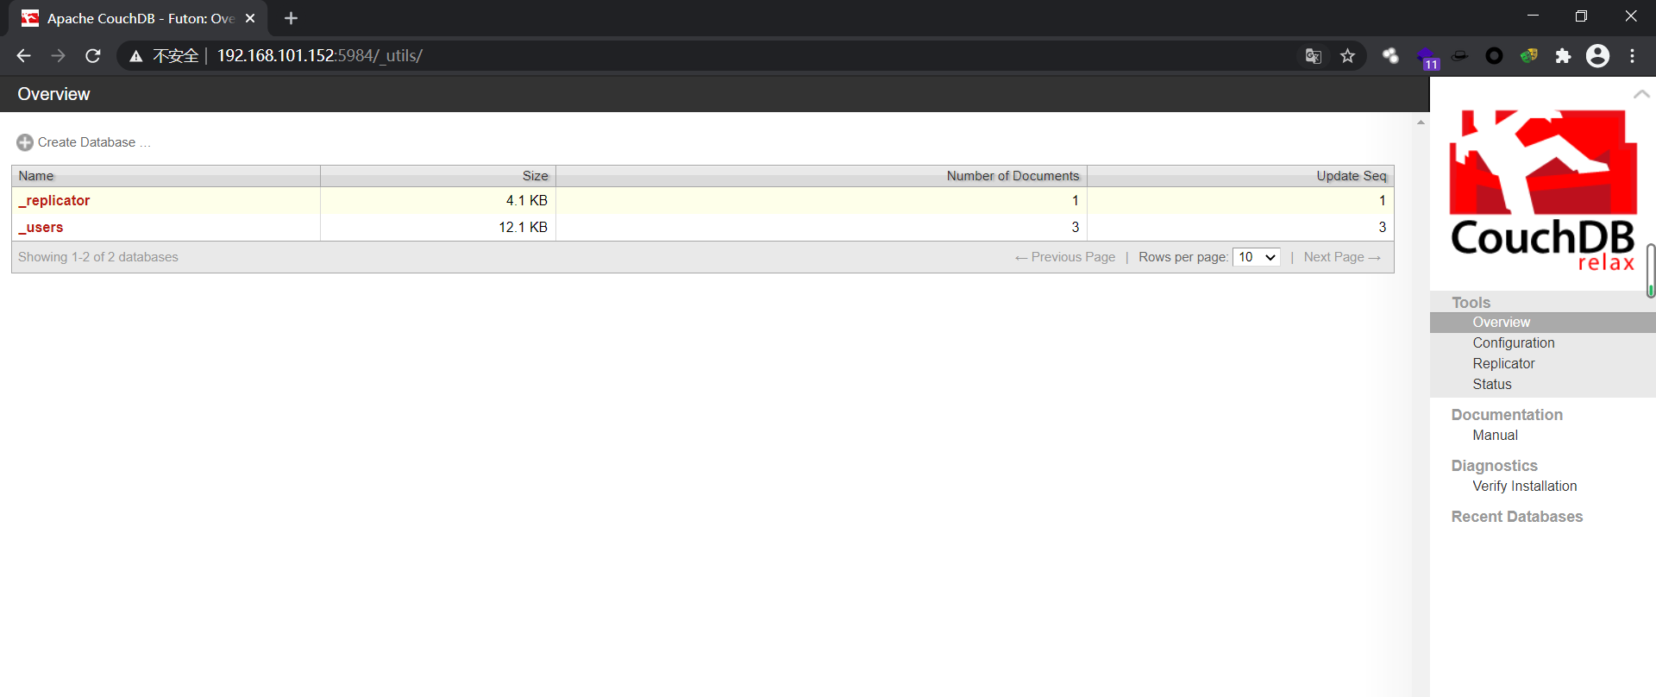Click the 12.1 KB size cell
1656x697 pixels.
click(438, 227)
